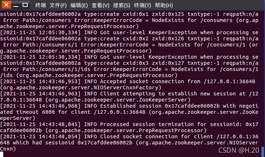Click the 终端 window title label

click(x=40, y=5)
